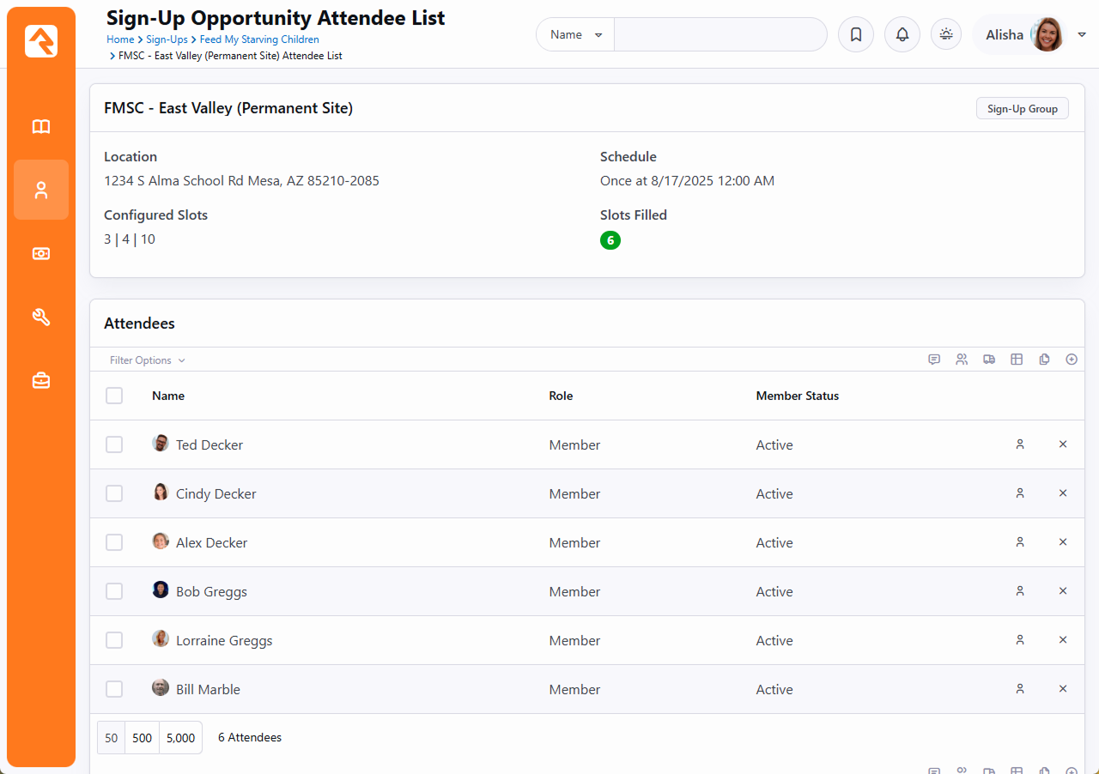1099x774 pixels.
Task: Click the plus circle icon to add an attendee
Action: [x=1071, y=360]
